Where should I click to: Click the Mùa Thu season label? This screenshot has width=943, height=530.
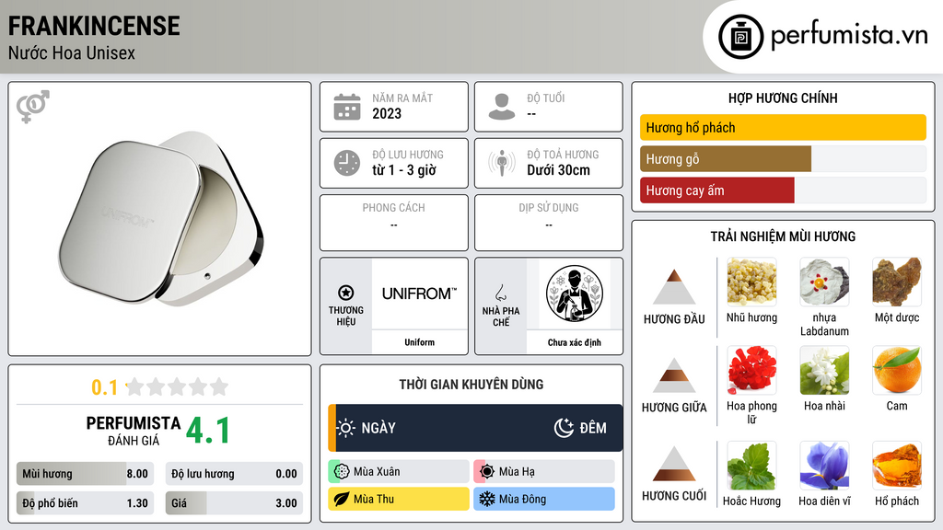tap(374, 499)
